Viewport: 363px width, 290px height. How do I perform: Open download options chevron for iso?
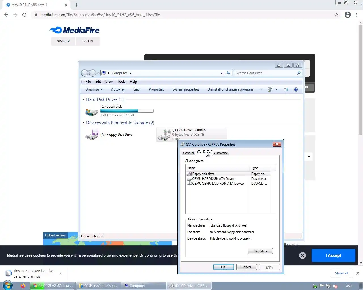(60, 274)
